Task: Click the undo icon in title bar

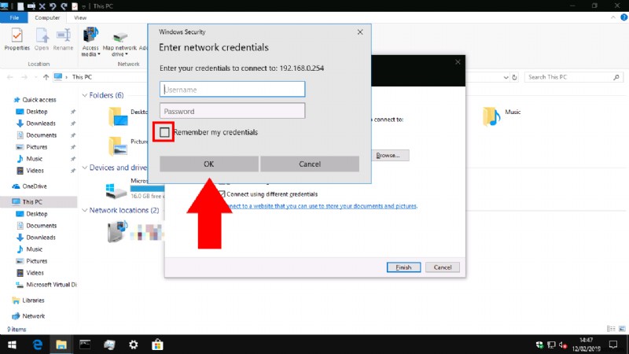Action: [53, 6]
